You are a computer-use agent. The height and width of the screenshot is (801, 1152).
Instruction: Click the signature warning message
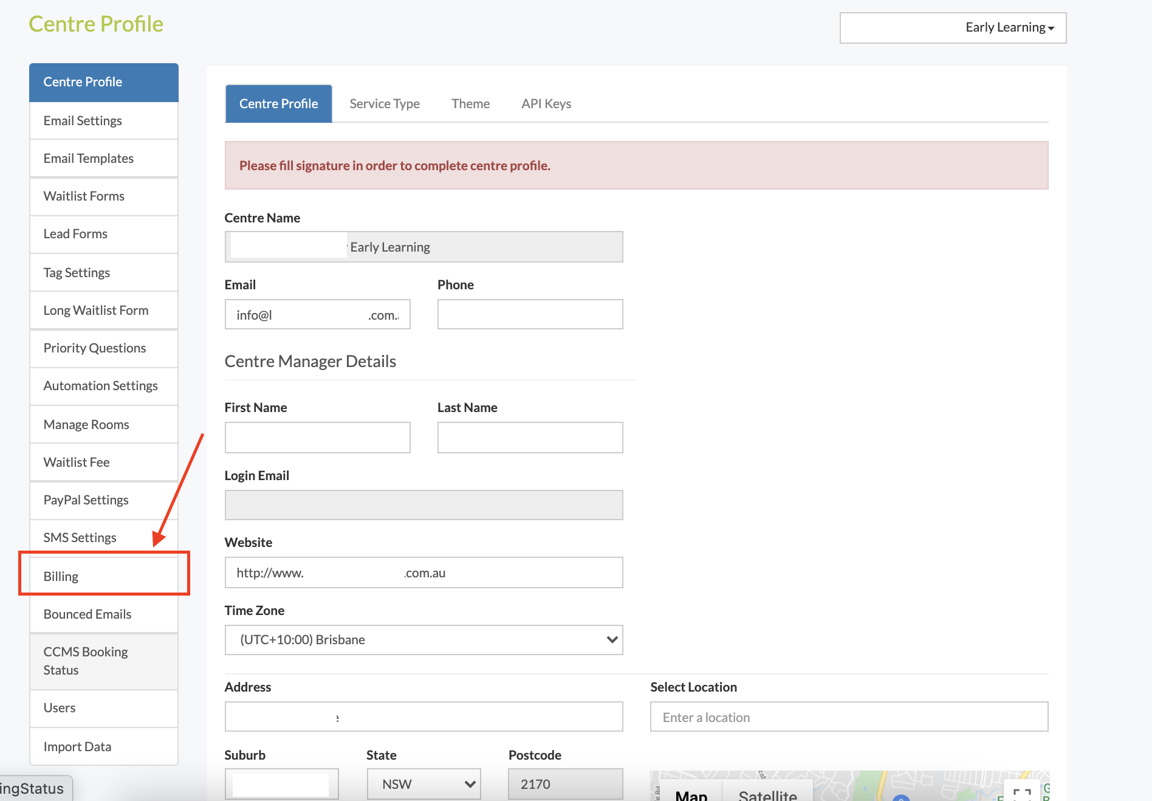pos(637,165)
